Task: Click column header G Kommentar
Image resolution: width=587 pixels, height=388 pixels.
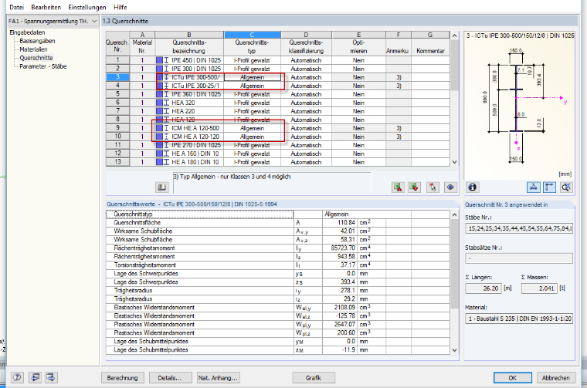Action: point(430,43)
